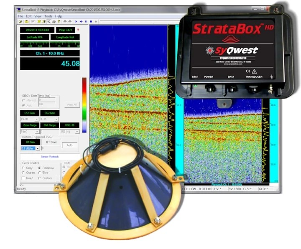The height and width of the screenshot is (249, 301).
Task: Open the Help menu
Action: [59, 16]
